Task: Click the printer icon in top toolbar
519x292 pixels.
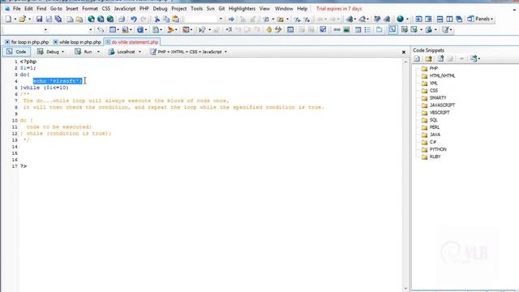Action: 122,19
